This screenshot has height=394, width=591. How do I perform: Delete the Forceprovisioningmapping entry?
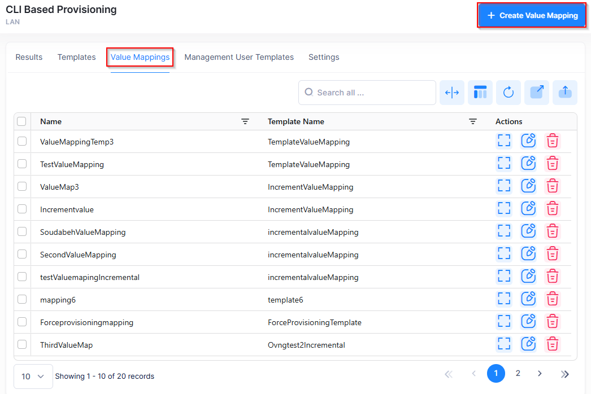tap(553, 322)
